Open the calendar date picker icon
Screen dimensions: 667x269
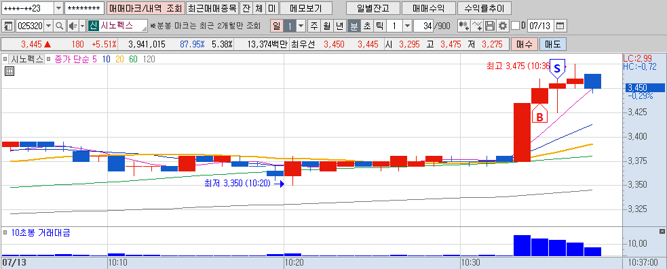coord(560,26)
